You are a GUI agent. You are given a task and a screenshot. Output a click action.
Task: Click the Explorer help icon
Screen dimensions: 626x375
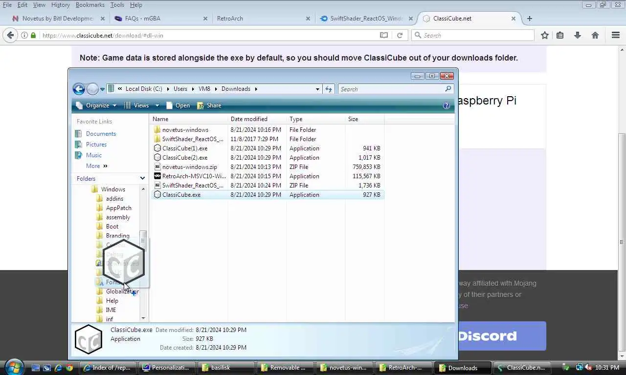click(446, 105)
